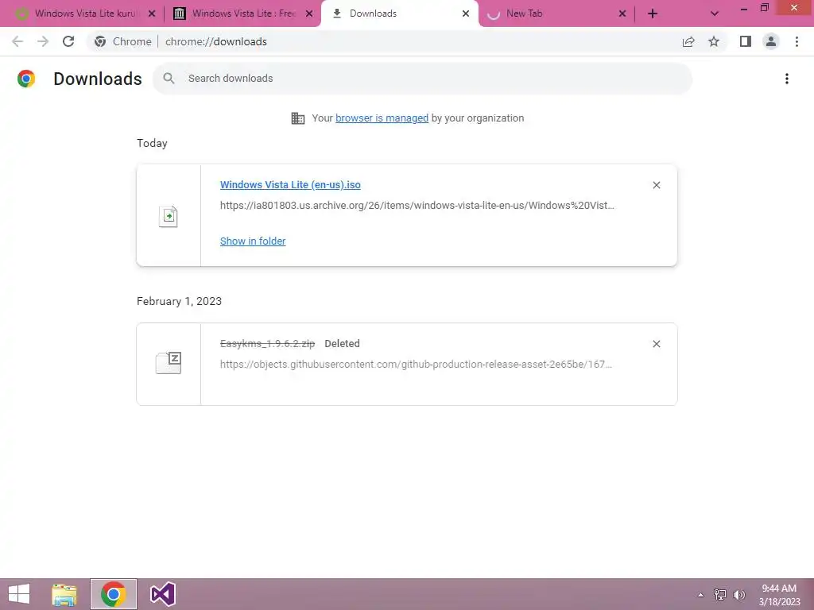814x610 pixels.
Task: Click the struck-through Easykms_1.9.6.2.zip name
Action: pos(267,344)
